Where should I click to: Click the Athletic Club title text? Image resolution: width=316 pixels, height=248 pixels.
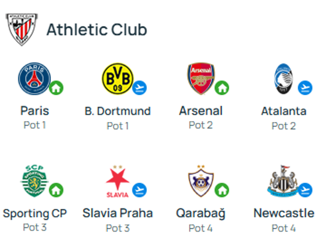pos(97,30)
